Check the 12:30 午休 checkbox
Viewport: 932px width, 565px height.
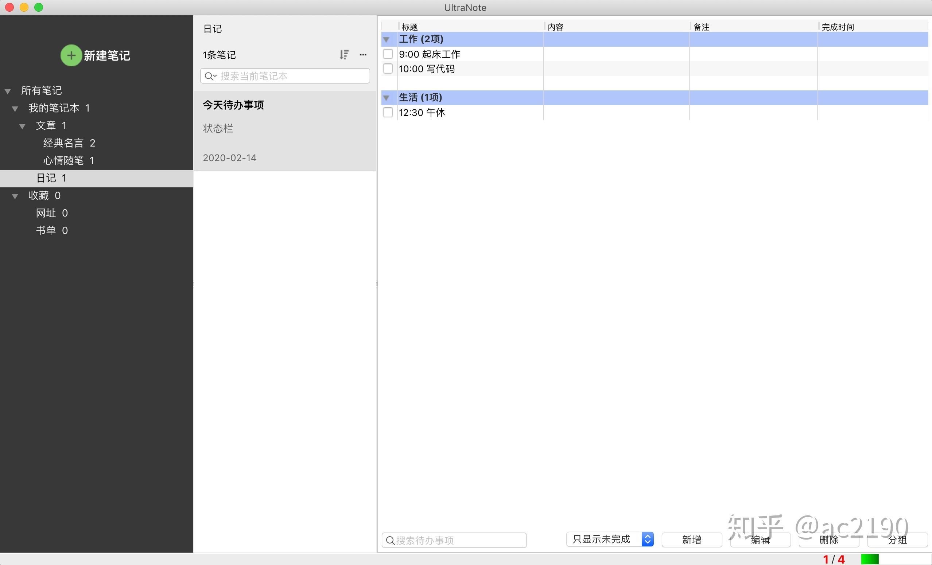coord(388,112)
